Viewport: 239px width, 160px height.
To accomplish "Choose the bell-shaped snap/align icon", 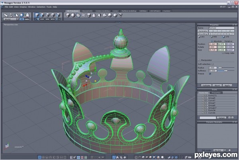I will (27, 15).
